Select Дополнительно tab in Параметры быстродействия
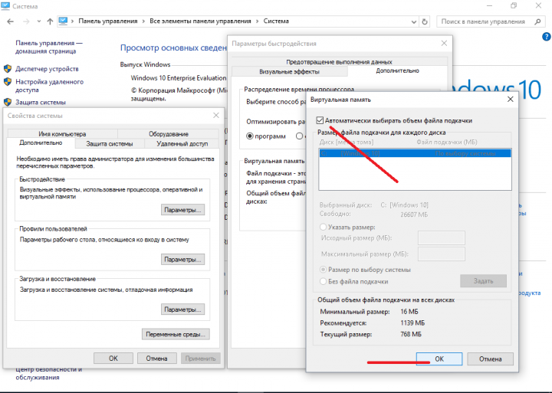Viewport: 552px width, 393px height. [x=397, y=70]
